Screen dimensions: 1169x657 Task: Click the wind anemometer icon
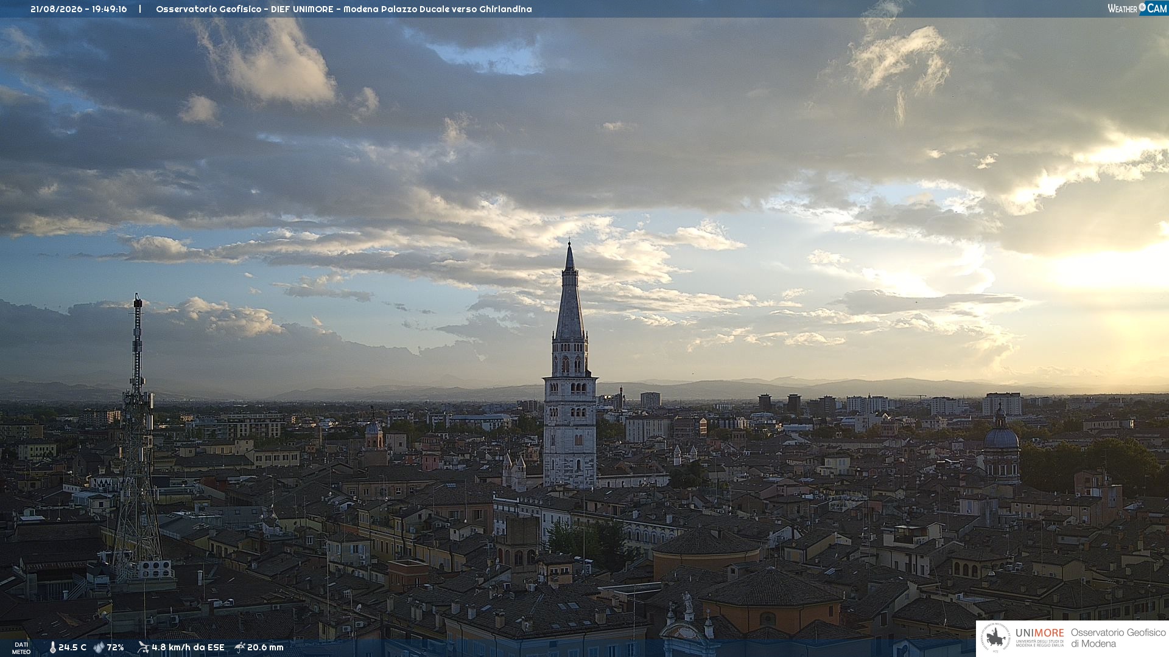pyautogui.click(x=143, y=647)
